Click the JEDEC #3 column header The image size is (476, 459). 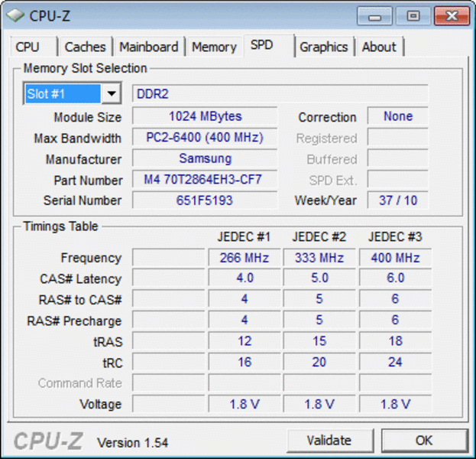(395, 237)
